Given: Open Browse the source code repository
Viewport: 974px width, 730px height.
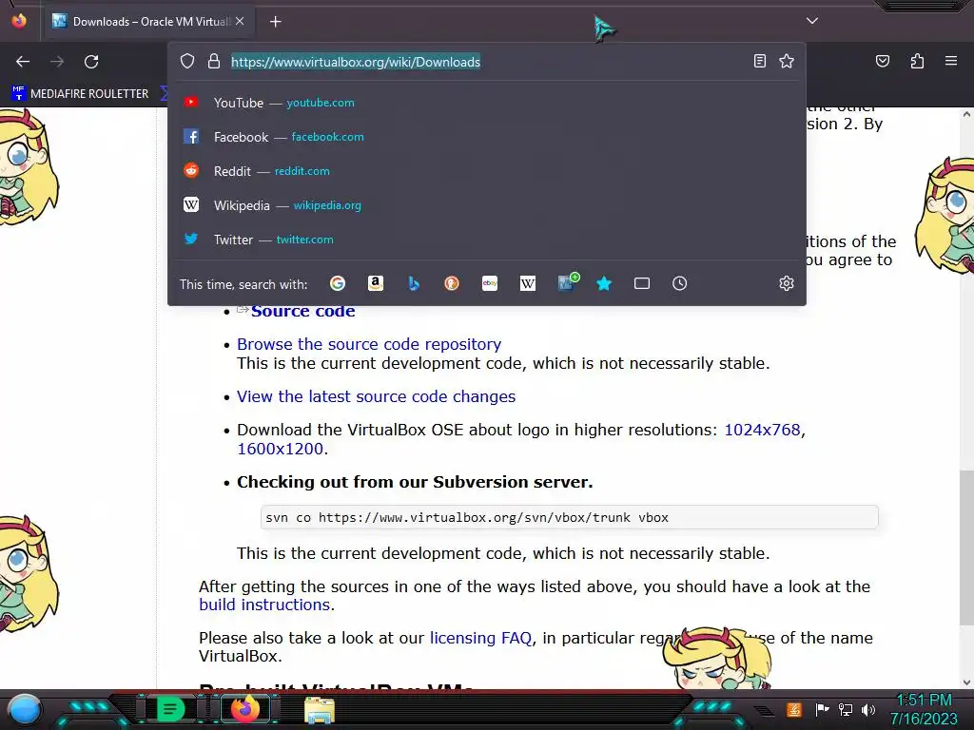Looking at the screenshot, I should pos(369,344).
